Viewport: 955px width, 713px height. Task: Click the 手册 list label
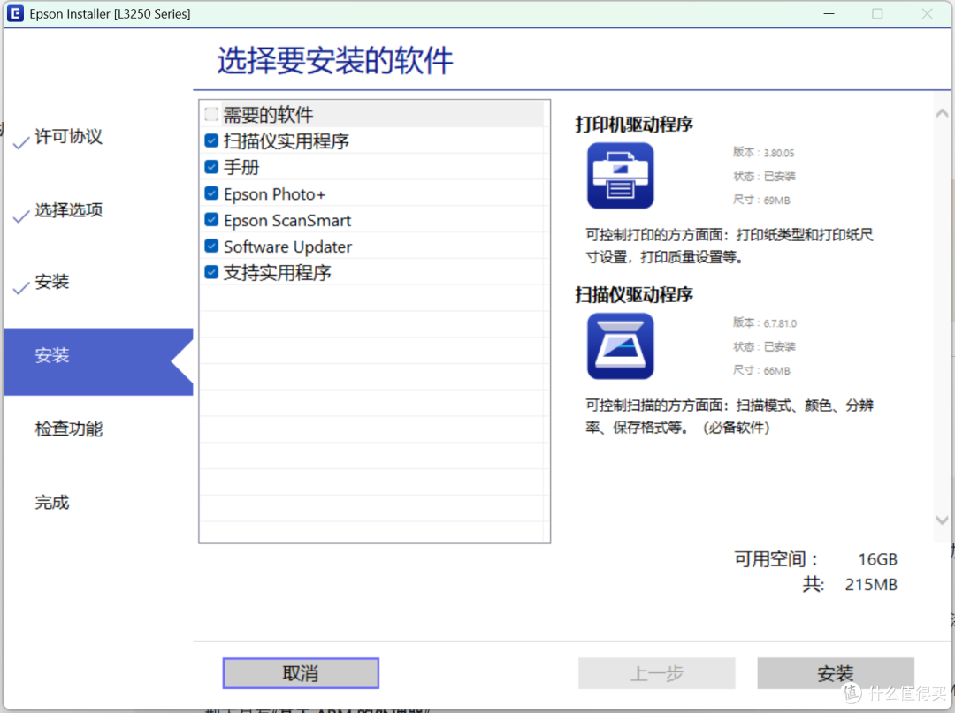coord(241,167)
